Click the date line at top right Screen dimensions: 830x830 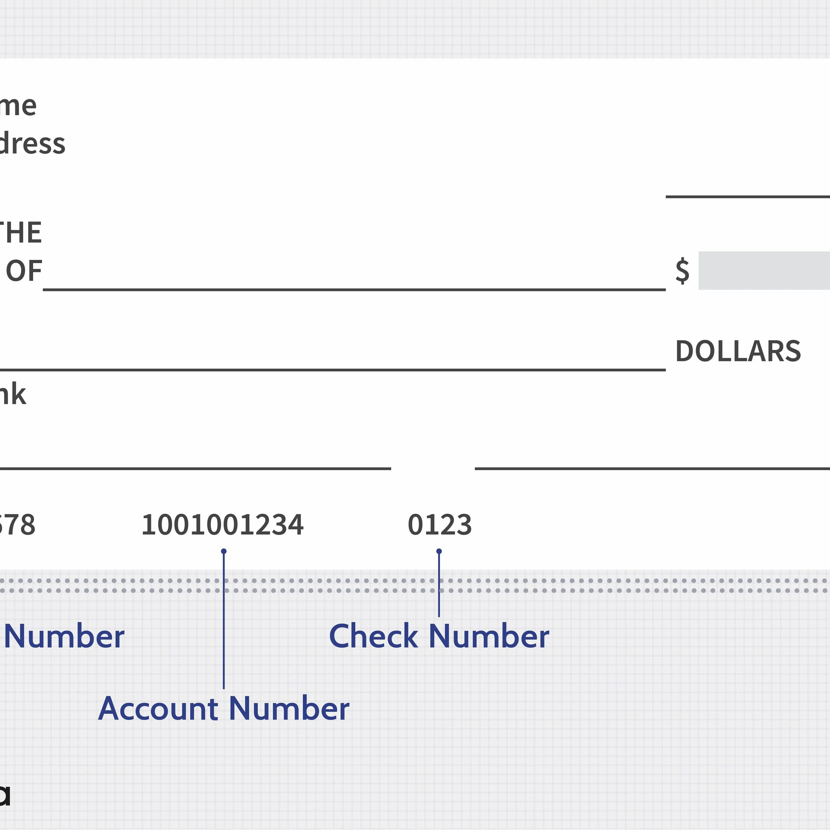748,196
